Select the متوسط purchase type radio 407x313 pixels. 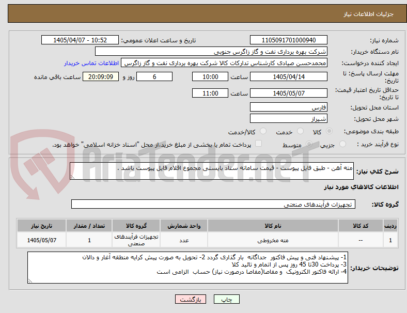coord(309,144)
